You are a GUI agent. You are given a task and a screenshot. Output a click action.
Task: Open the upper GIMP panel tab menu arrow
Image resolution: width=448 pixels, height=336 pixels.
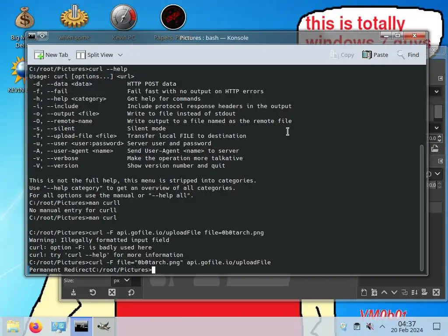point(440,78)
